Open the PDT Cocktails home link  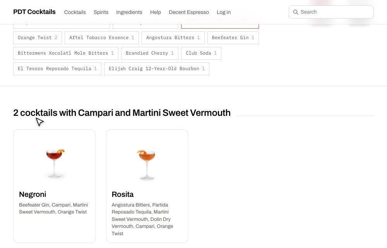pos(34,12)
